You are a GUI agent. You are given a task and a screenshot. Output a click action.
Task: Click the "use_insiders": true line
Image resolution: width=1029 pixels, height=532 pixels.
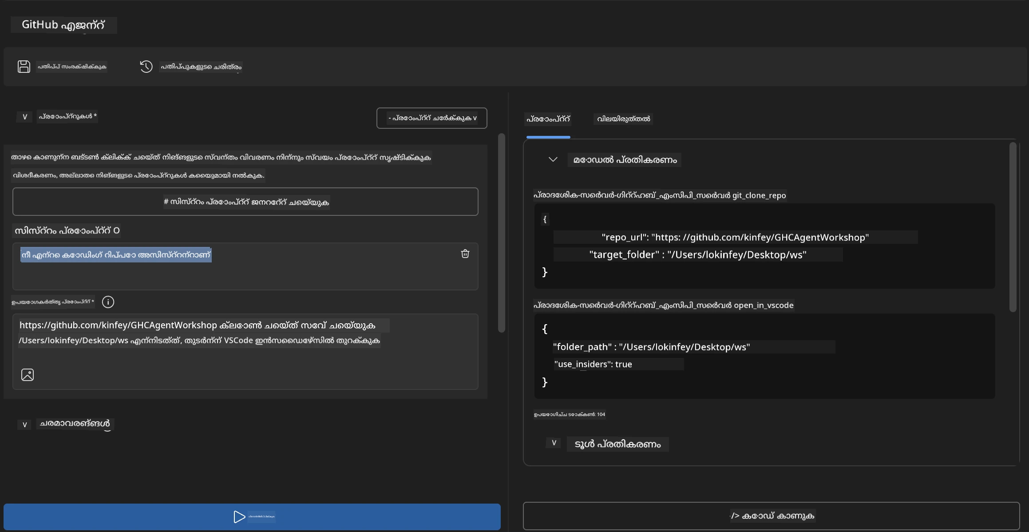pos(593,364)
